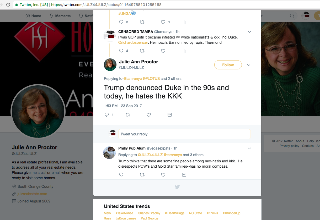The height and width of the screenshot is (220, 320).
Task: Open the @richardbspencer mention link
Action: pyautogui.click(x=133, y=42)
